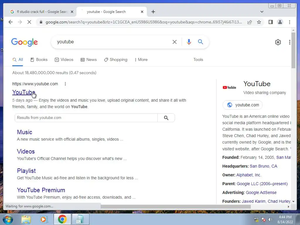Screen dimensions: 300x225
Task: Open Google quick settings gear
Action: coord(278,42)
